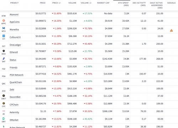
Task: Click the QKC ticker label
Action: [x=4, y=84]
